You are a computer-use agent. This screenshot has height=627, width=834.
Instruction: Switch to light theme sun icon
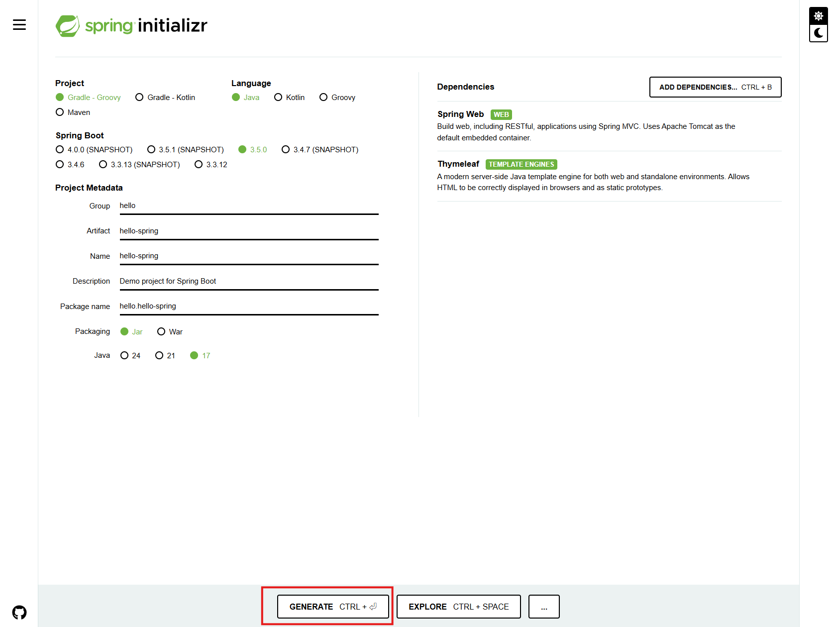[818, 16]
